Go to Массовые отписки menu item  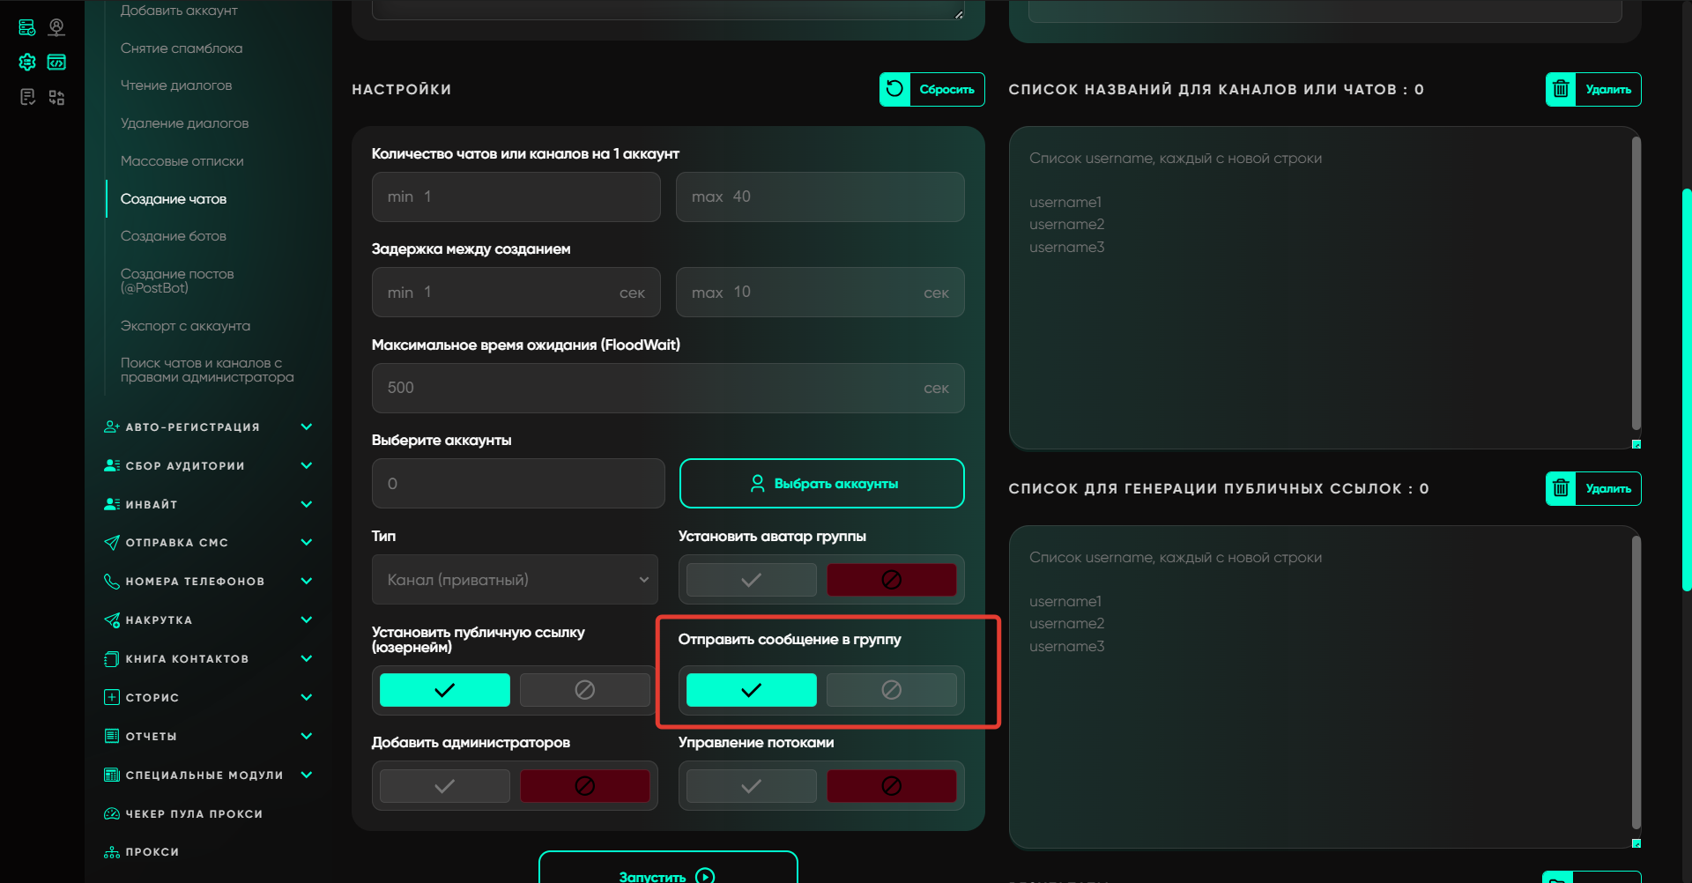[182, 161]
